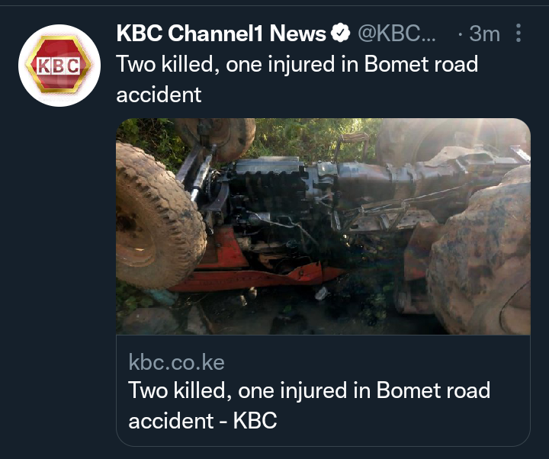The image size is (549, 459).
Task: Select the word "accident" in the tweet body
Action: pyautogui.click(x=159, y=95)
